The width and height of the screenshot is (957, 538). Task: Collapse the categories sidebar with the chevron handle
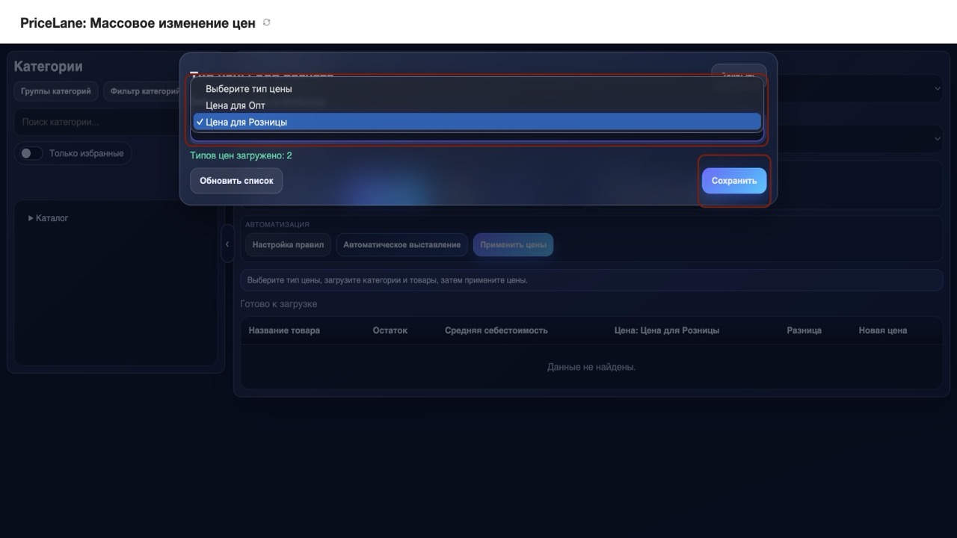click(x=227, y=244)
